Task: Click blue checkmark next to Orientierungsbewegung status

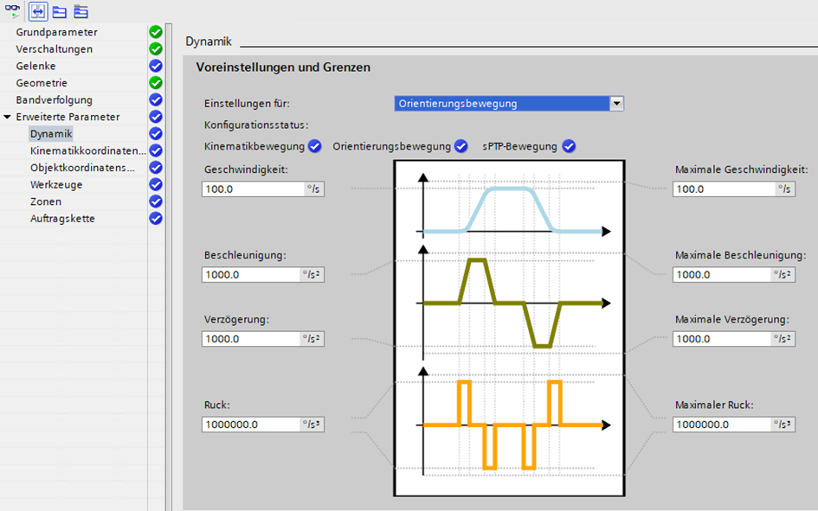Action: pos(461,146)
